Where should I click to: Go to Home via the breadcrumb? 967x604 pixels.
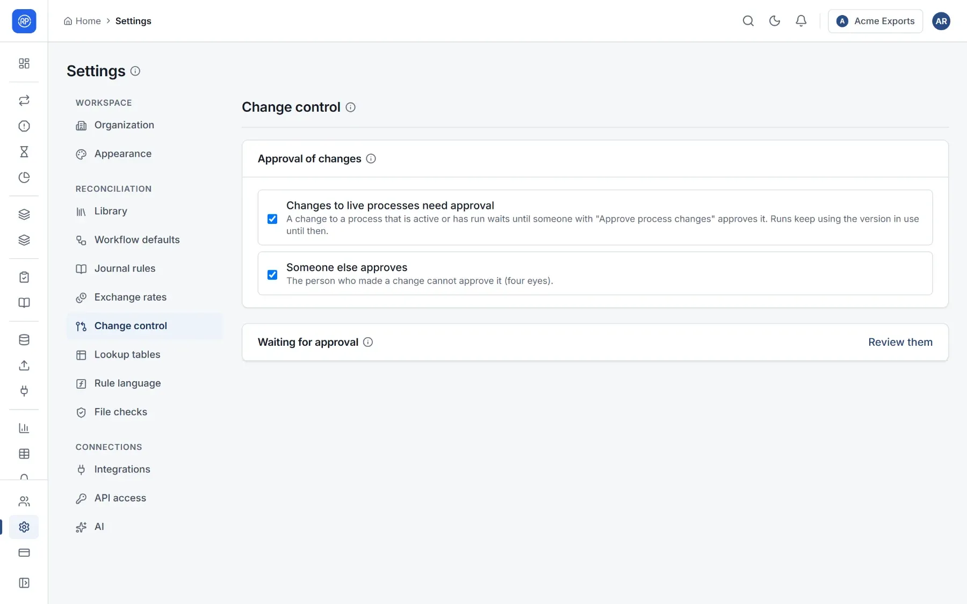[82, 21]
